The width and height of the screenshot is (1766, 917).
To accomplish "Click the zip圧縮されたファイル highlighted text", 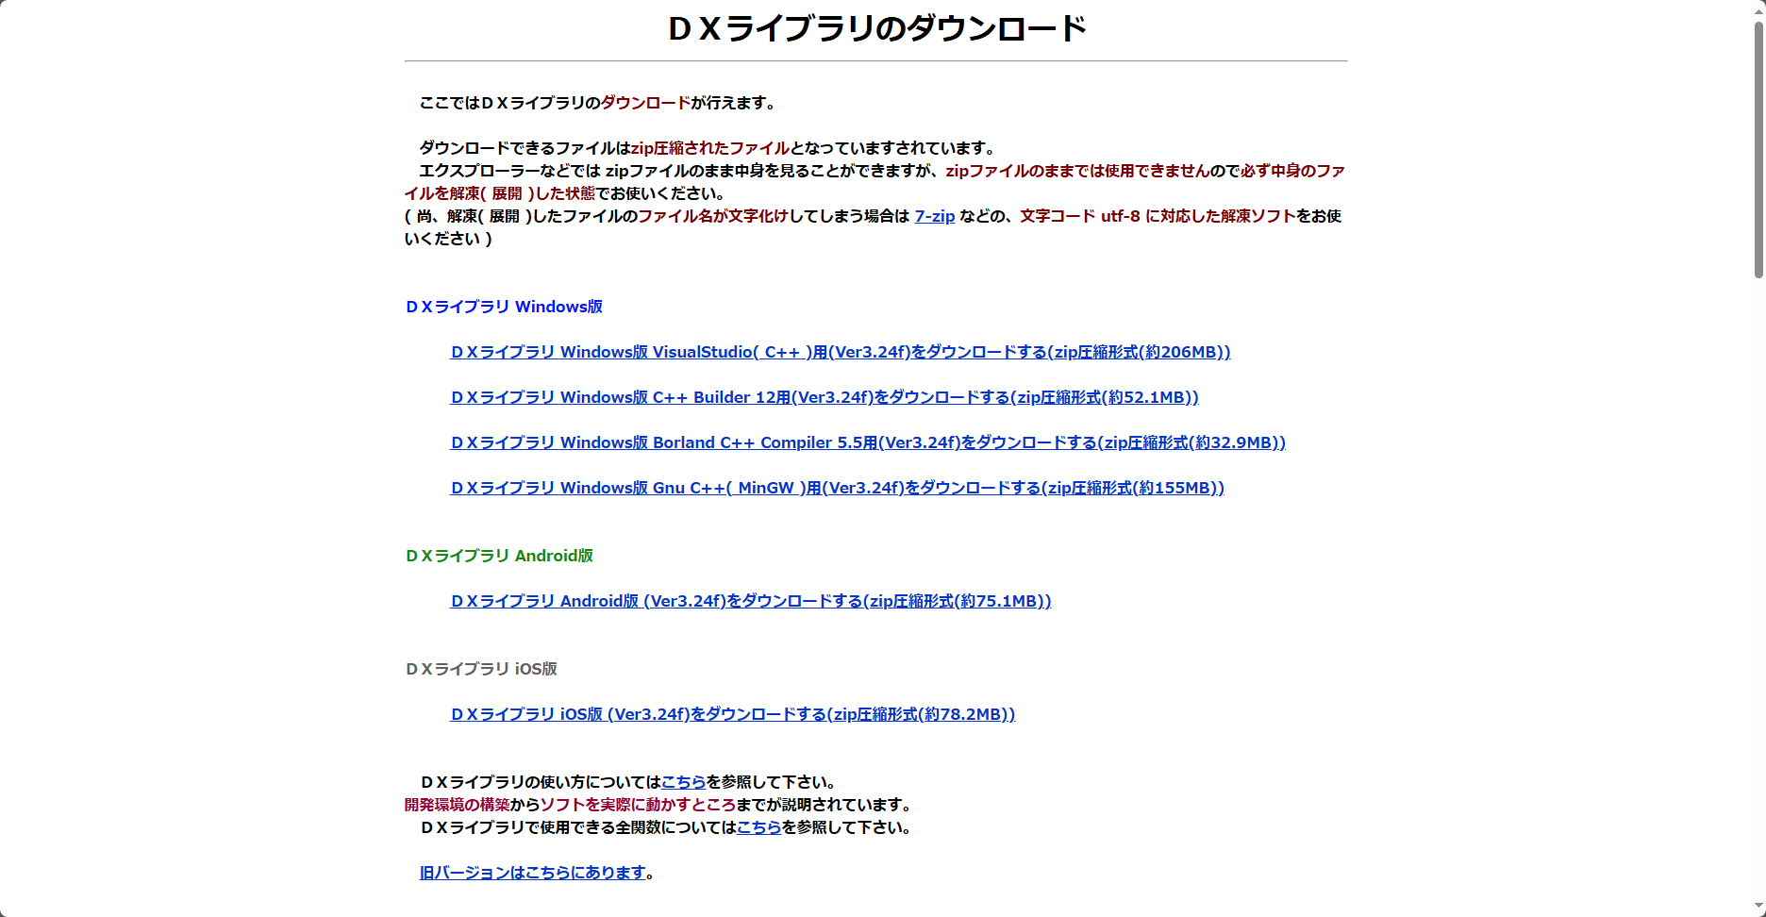I will click(711, 147).
